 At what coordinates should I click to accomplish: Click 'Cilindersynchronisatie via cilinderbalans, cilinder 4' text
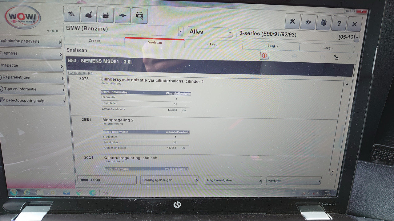coord(152,81)
